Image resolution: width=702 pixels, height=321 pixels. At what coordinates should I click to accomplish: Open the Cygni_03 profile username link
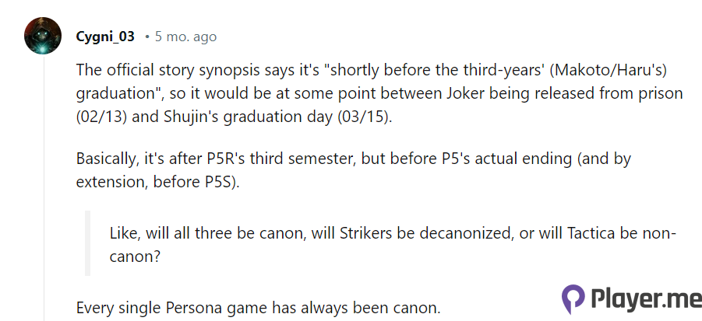(105, 37)
